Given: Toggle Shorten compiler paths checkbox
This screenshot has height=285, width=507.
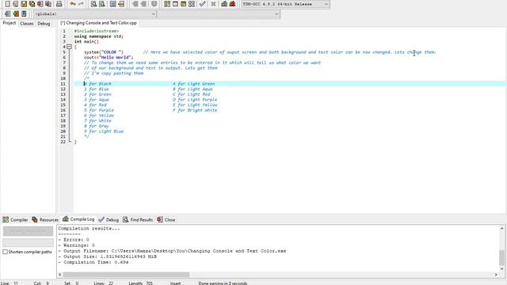Looking at the screenshot, I should tap(6, 252).
